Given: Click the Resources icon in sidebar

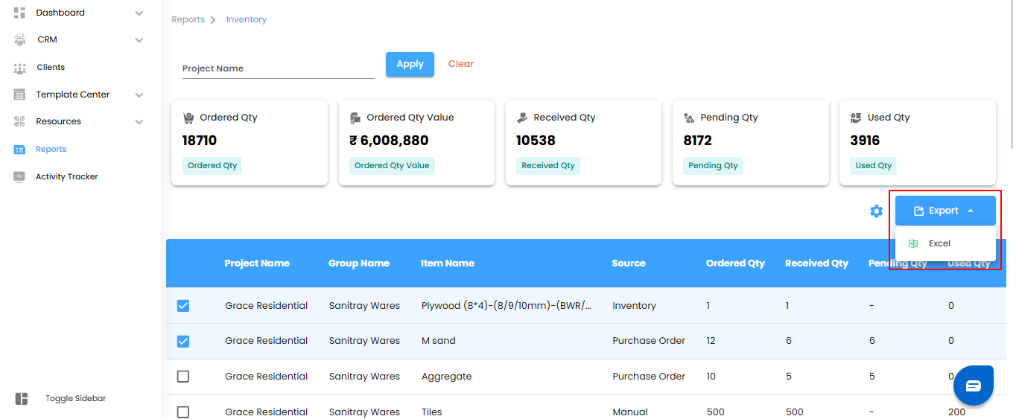Looking at the screenshot, I should tap(20, 121).
